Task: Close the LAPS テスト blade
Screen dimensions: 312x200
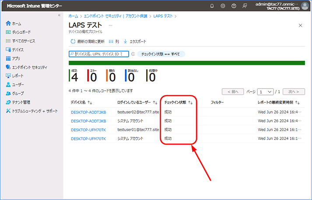Action: coord(301,25)
